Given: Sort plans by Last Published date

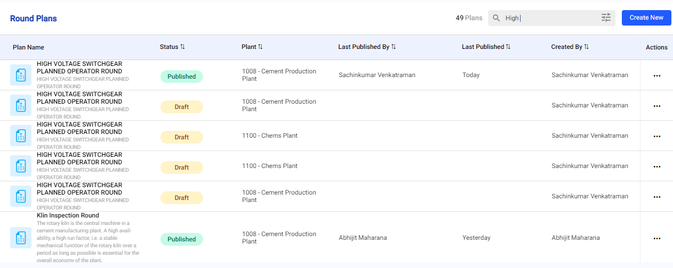Looking at the screenshot, I should [x=508, y=47].
